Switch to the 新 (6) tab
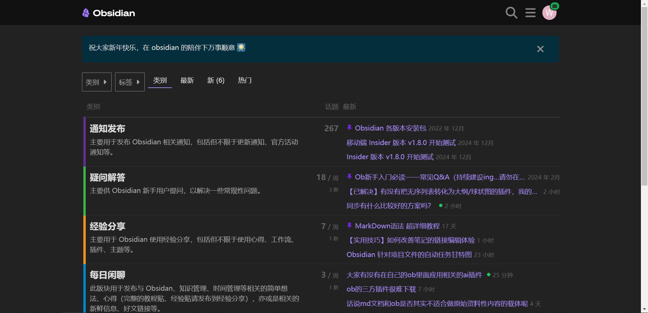The image size is (648, 313). click(x=216, y=80)
